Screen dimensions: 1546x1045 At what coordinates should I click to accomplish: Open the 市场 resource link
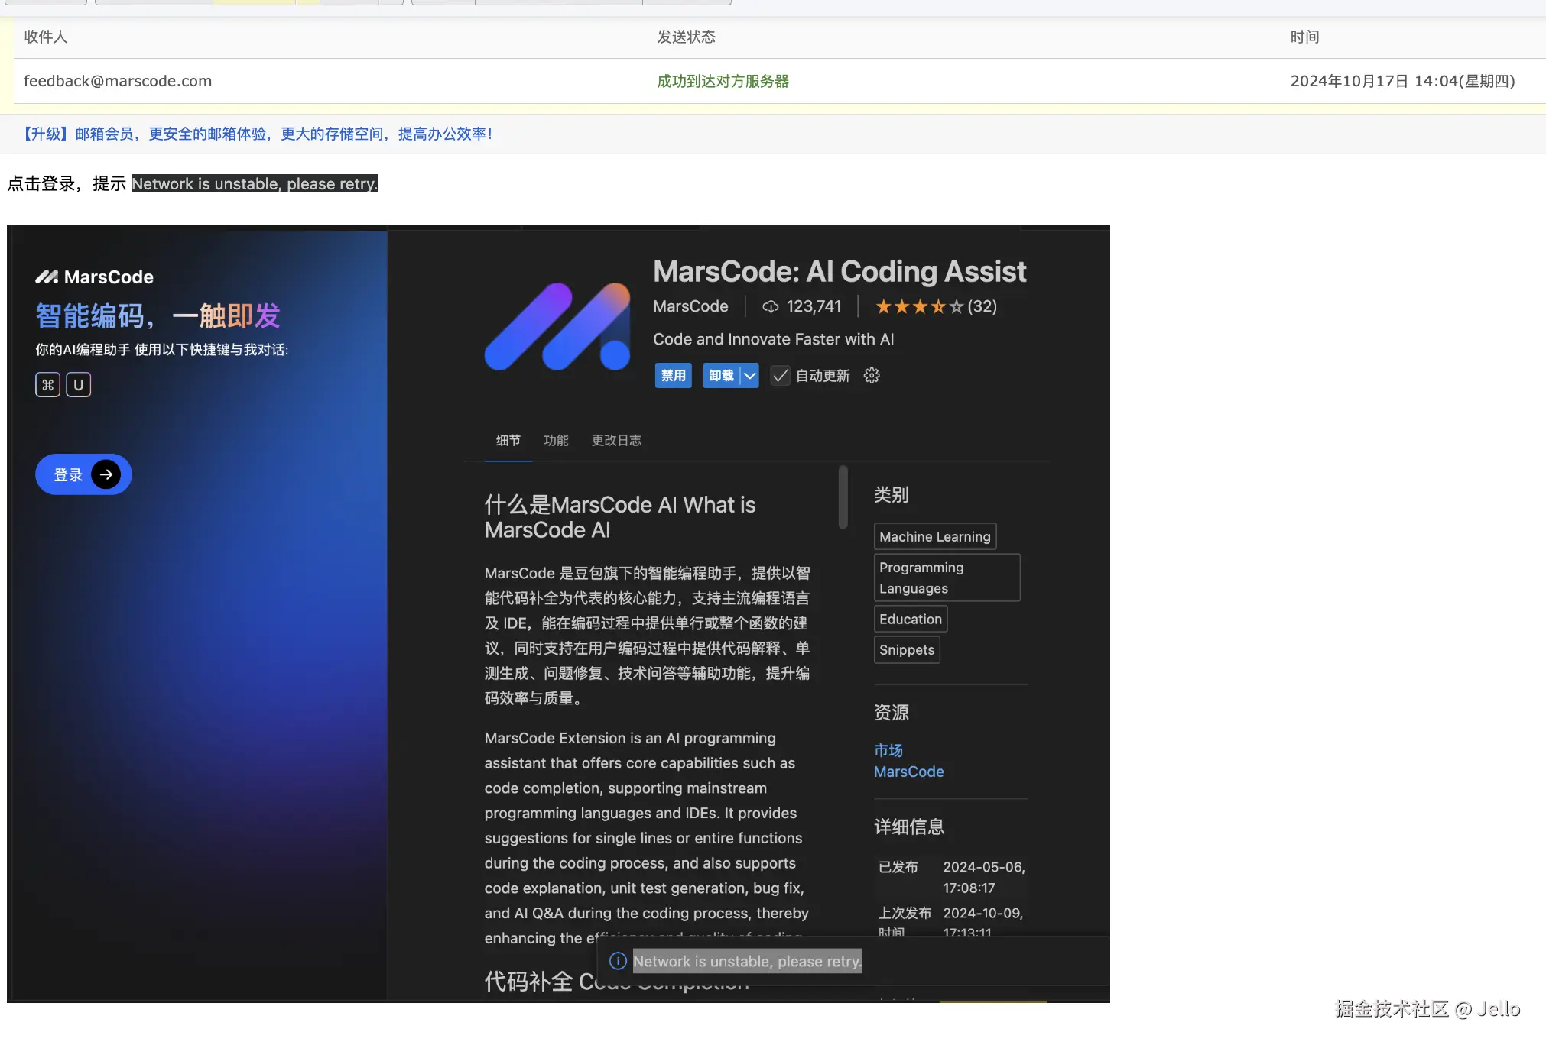click(888, 750)
